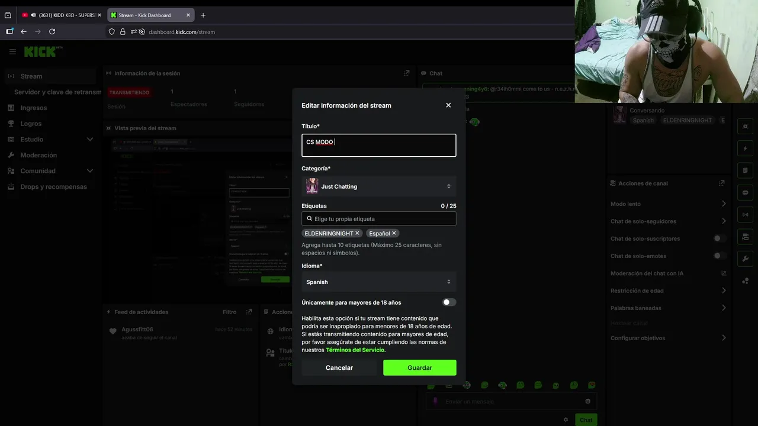Open the emote picker in chat input
Screen dimensions: 758x426
click(x=587, y=401)
